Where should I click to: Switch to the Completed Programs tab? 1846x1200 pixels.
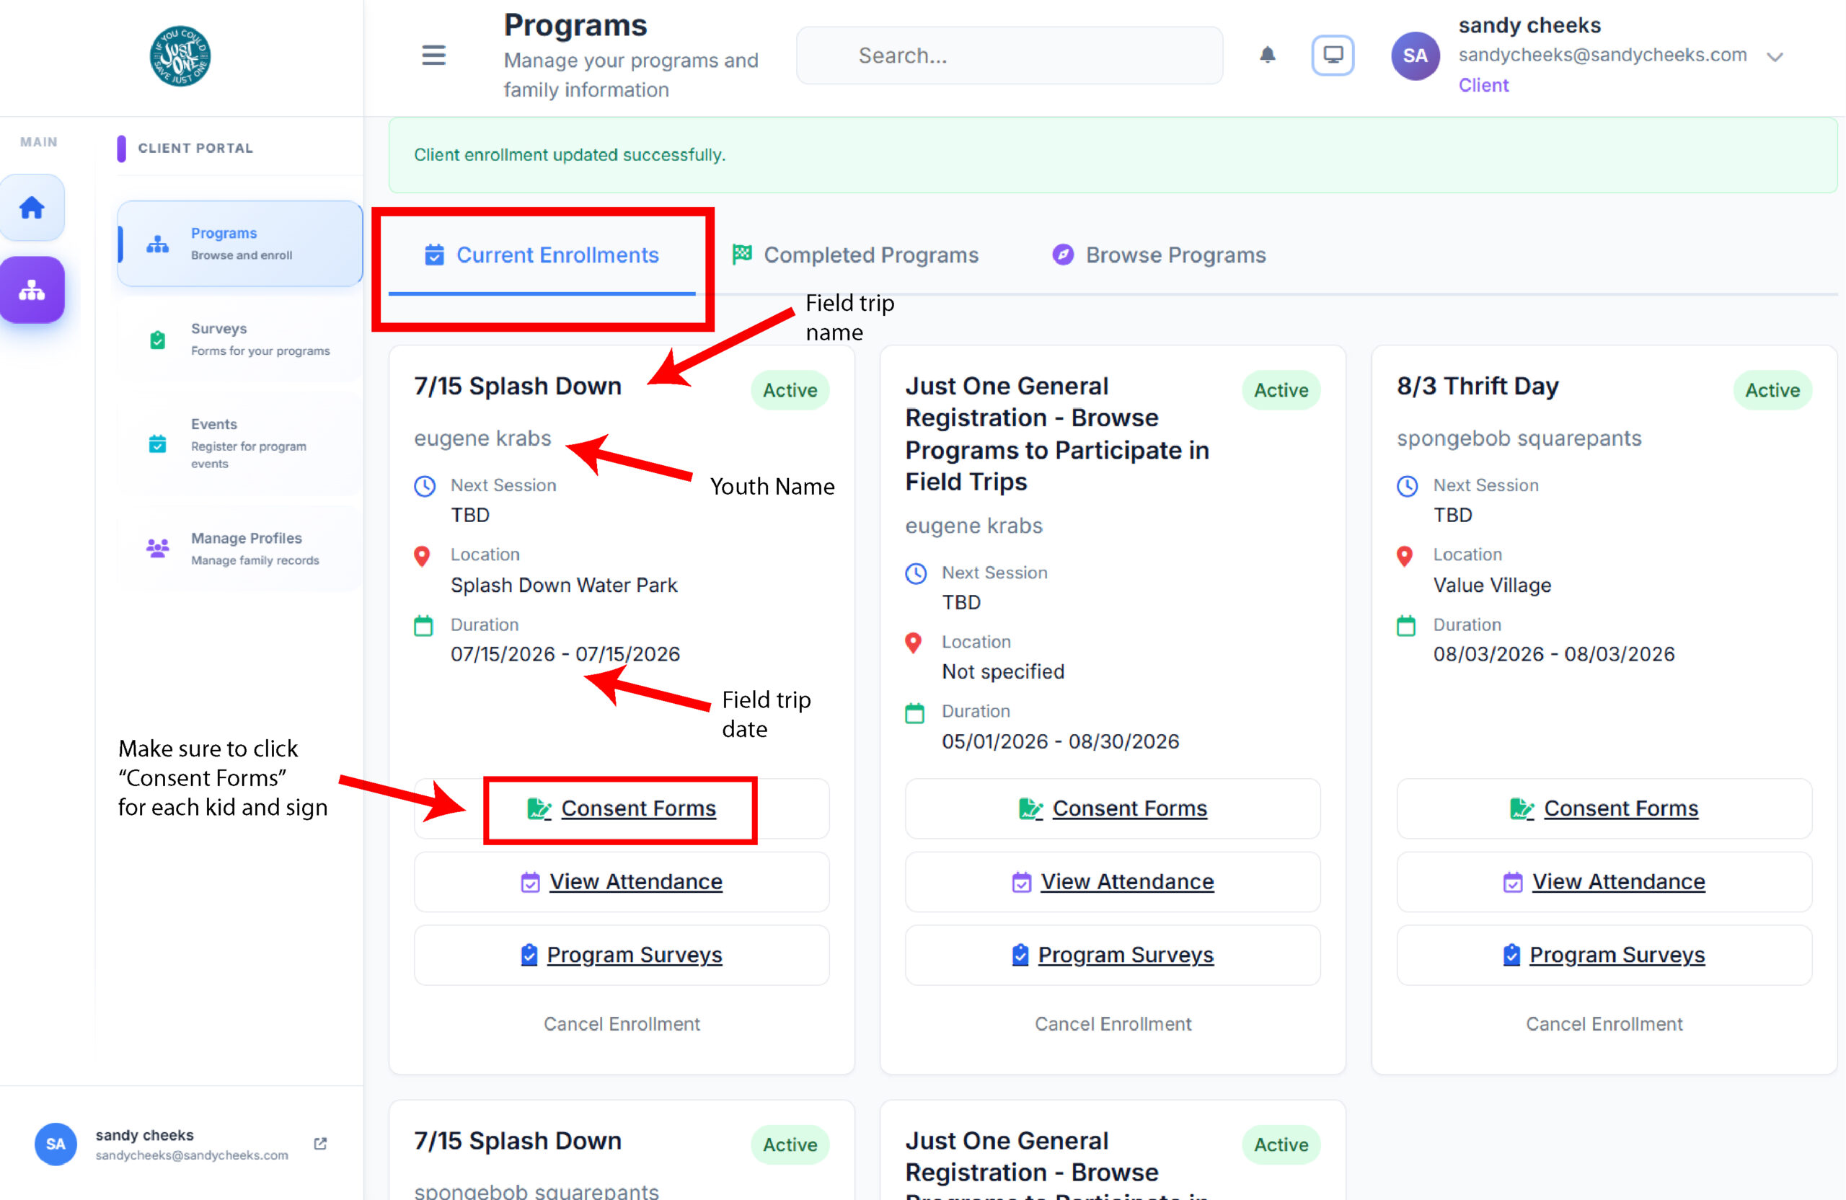pos(854,255)
